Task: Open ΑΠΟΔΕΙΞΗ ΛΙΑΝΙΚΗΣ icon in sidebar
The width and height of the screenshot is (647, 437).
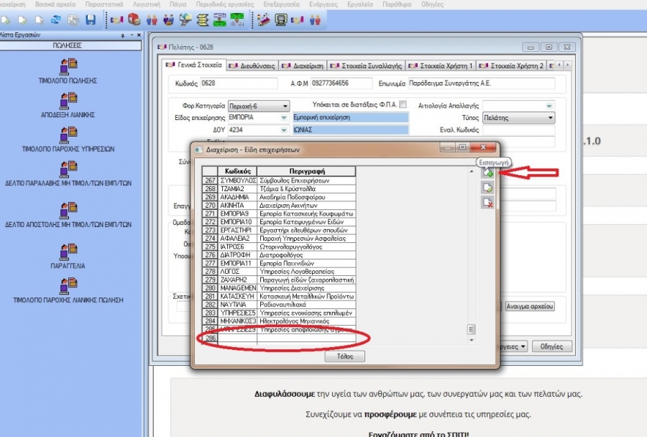Action: pos(68,101)
